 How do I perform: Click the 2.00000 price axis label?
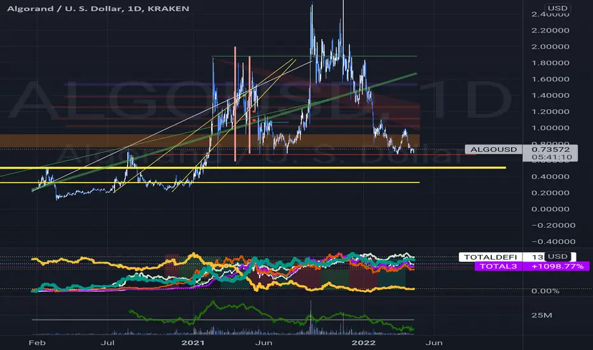tap(550, 46)
